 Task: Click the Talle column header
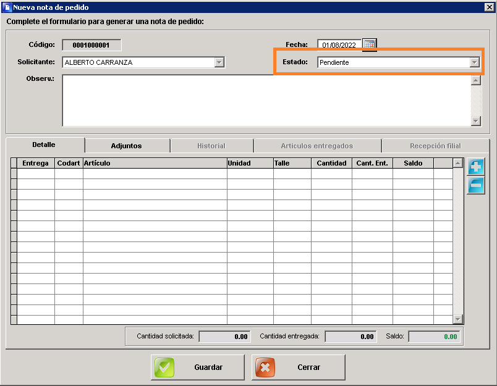(292, 163)
